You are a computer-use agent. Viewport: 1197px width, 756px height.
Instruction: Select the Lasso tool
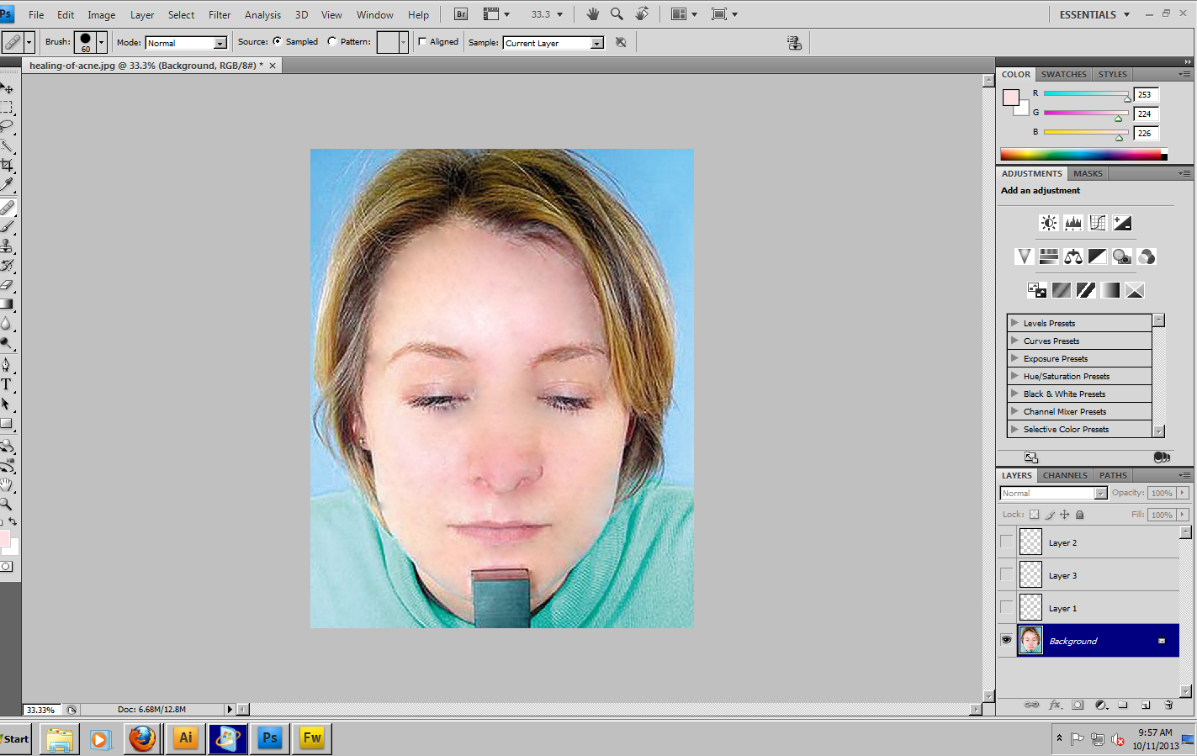(x=7, y=126)
